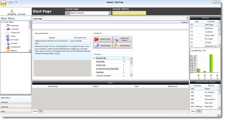
Task: Click the Quick Place shortcut button
Action: coord(122,46)
